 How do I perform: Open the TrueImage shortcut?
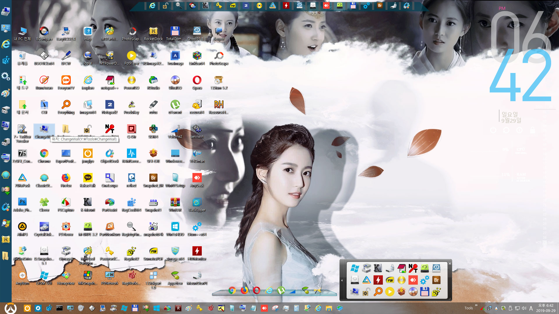(175, 58)
